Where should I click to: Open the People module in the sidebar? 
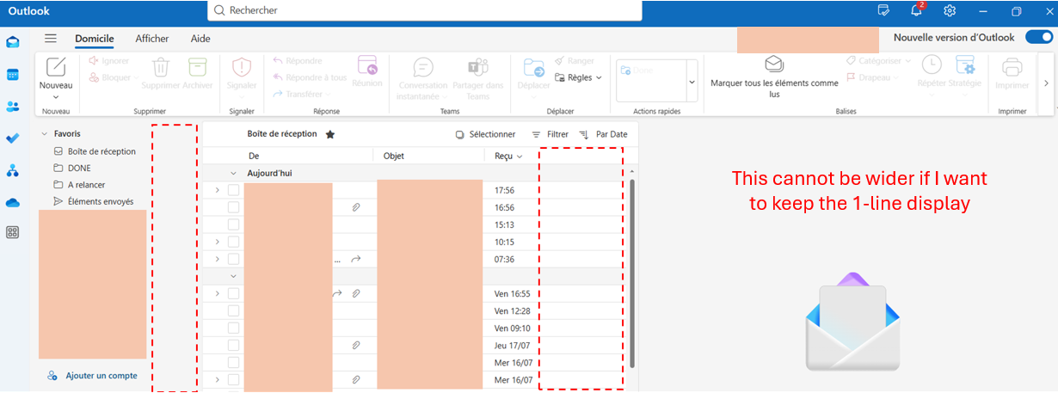click(13, 107)
